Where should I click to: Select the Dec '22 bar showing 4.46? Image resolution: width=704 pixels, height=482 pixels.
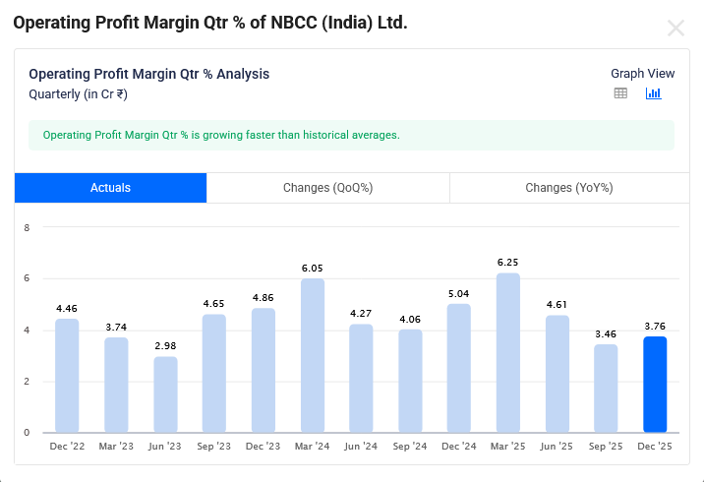[67, 376]
